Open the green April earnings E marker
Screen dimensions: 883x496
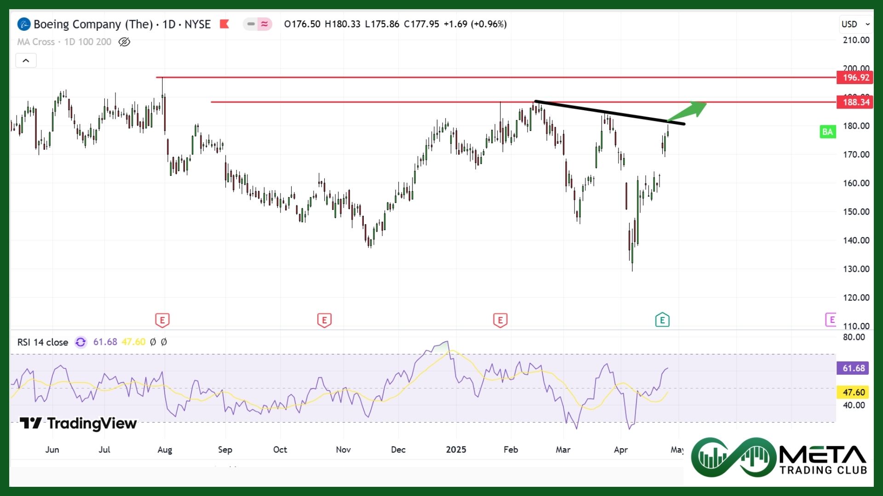point(662,320)
